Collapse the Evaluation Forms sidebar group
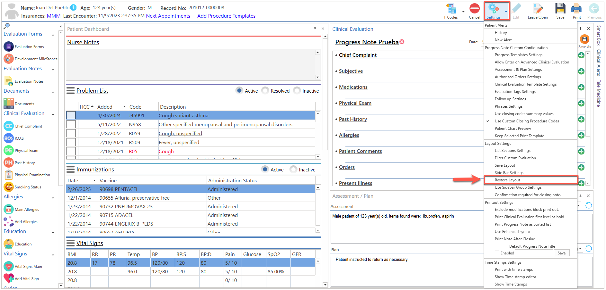This screenshot has width=606, height=290. 53,35
